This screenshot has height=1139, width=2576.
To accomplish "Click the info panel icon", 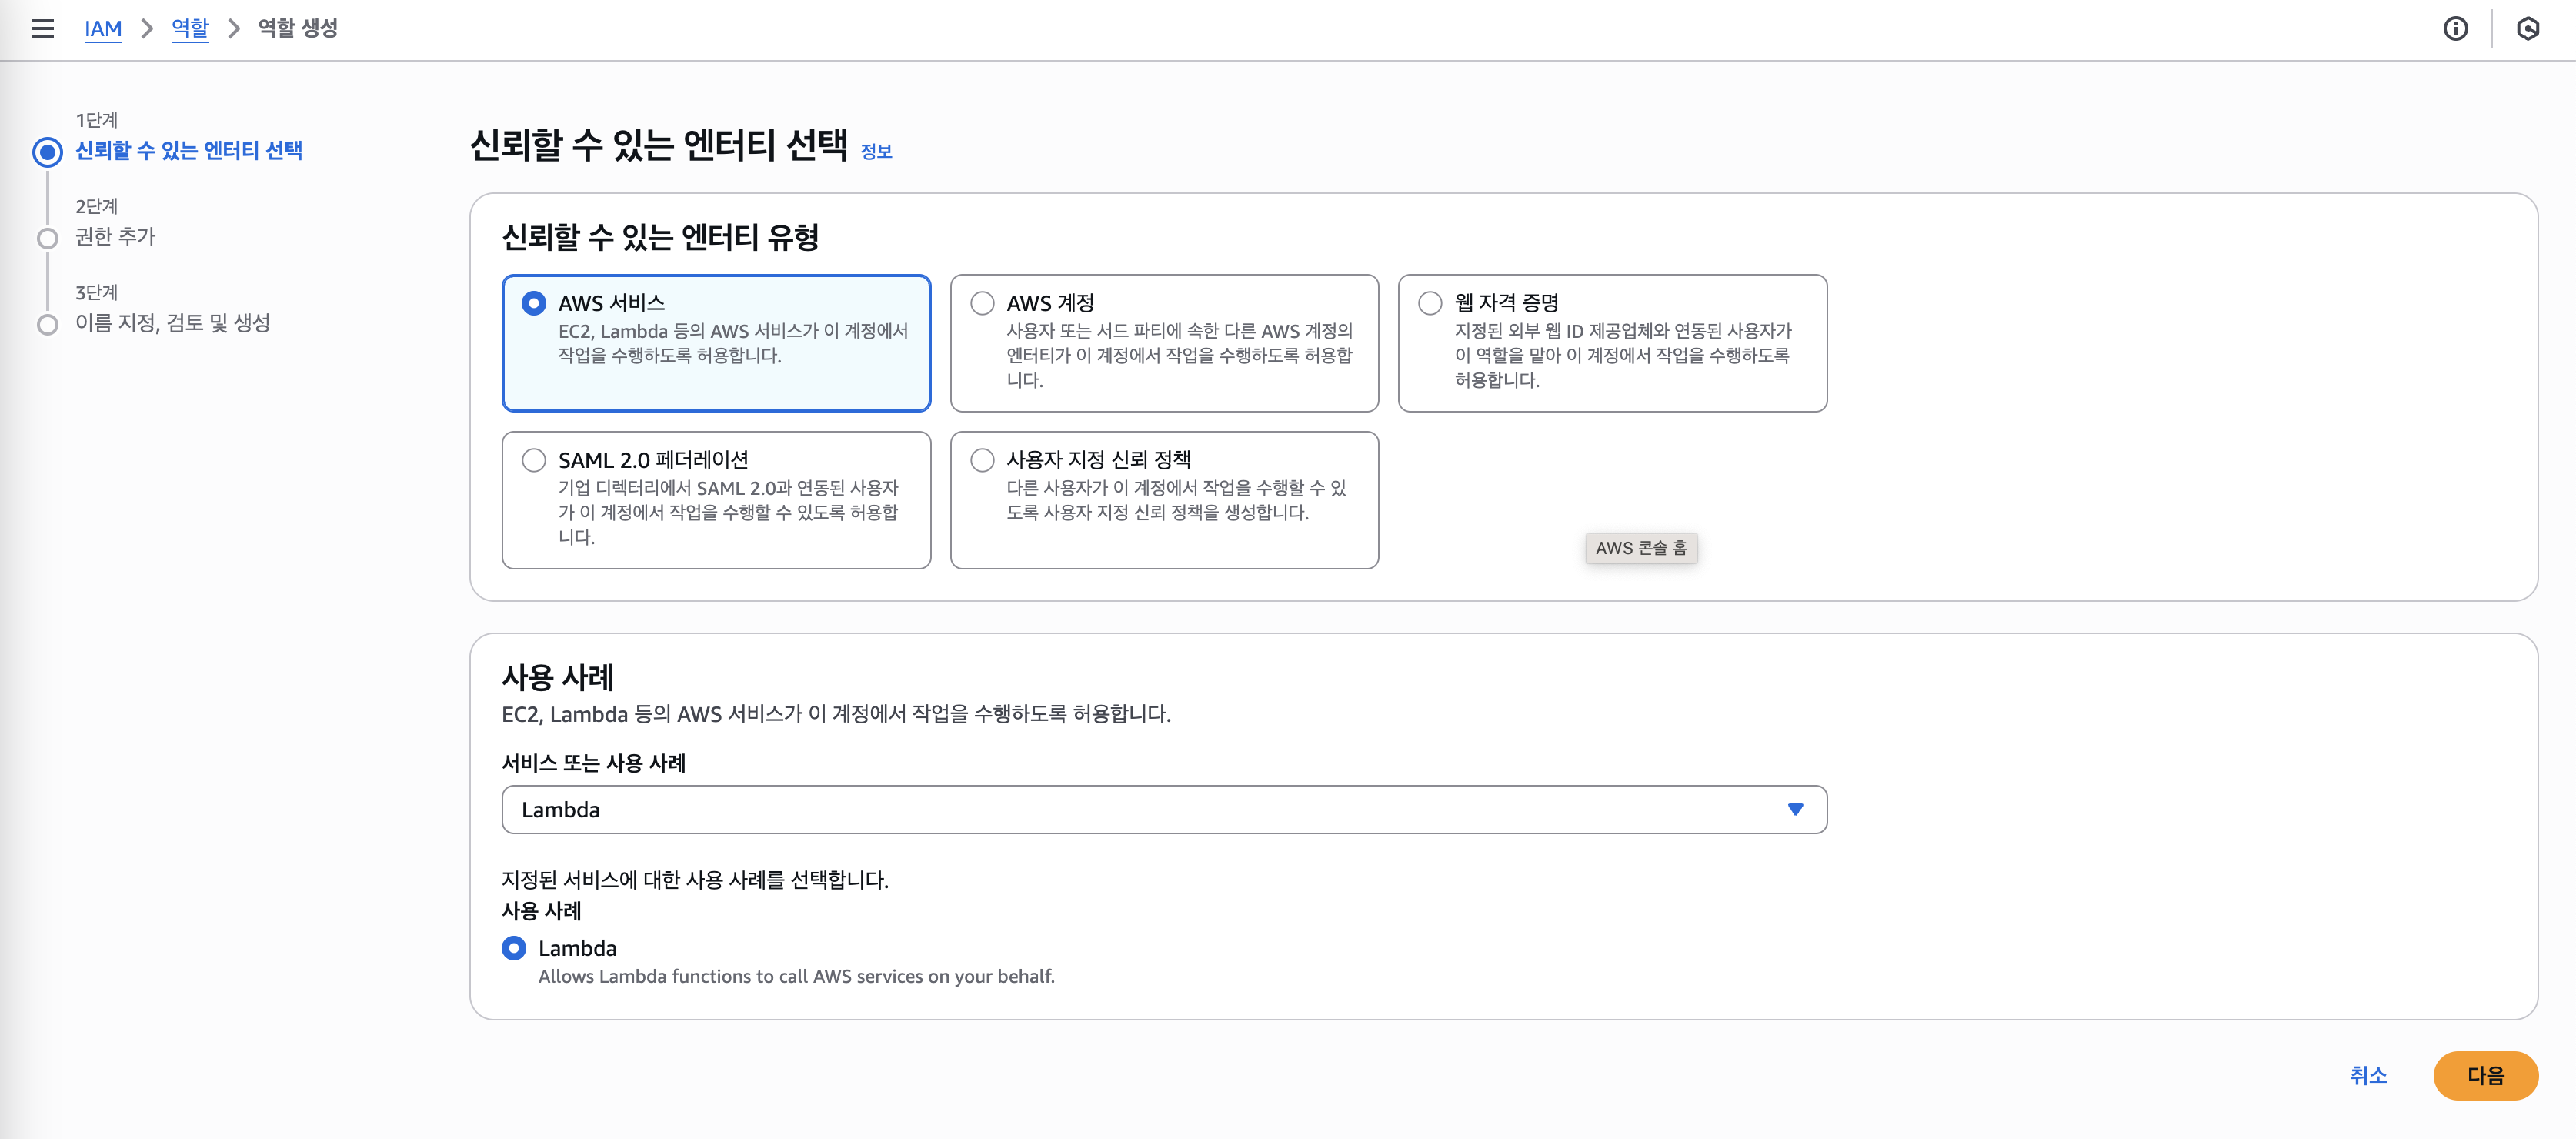I will pos(2455,29).
